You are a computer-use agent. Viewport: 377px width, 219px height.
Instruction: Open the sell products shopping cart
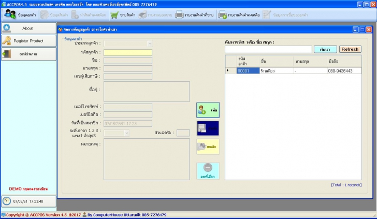[x=123, y=14]
